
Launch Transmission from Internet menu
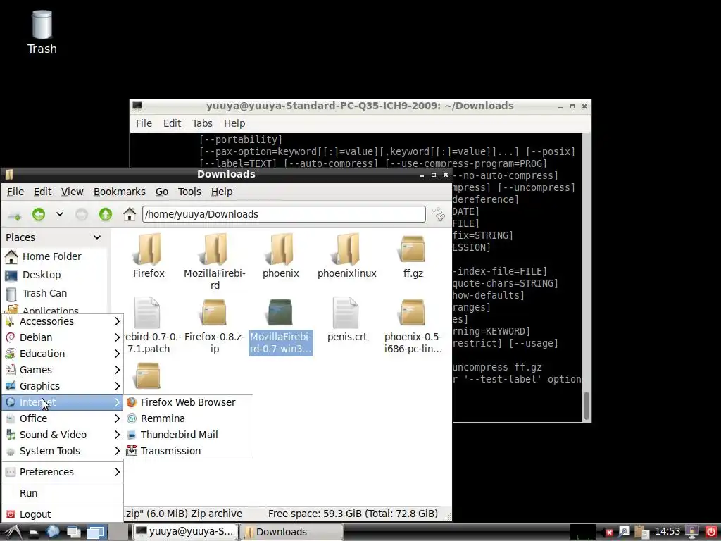click(187, 451)
